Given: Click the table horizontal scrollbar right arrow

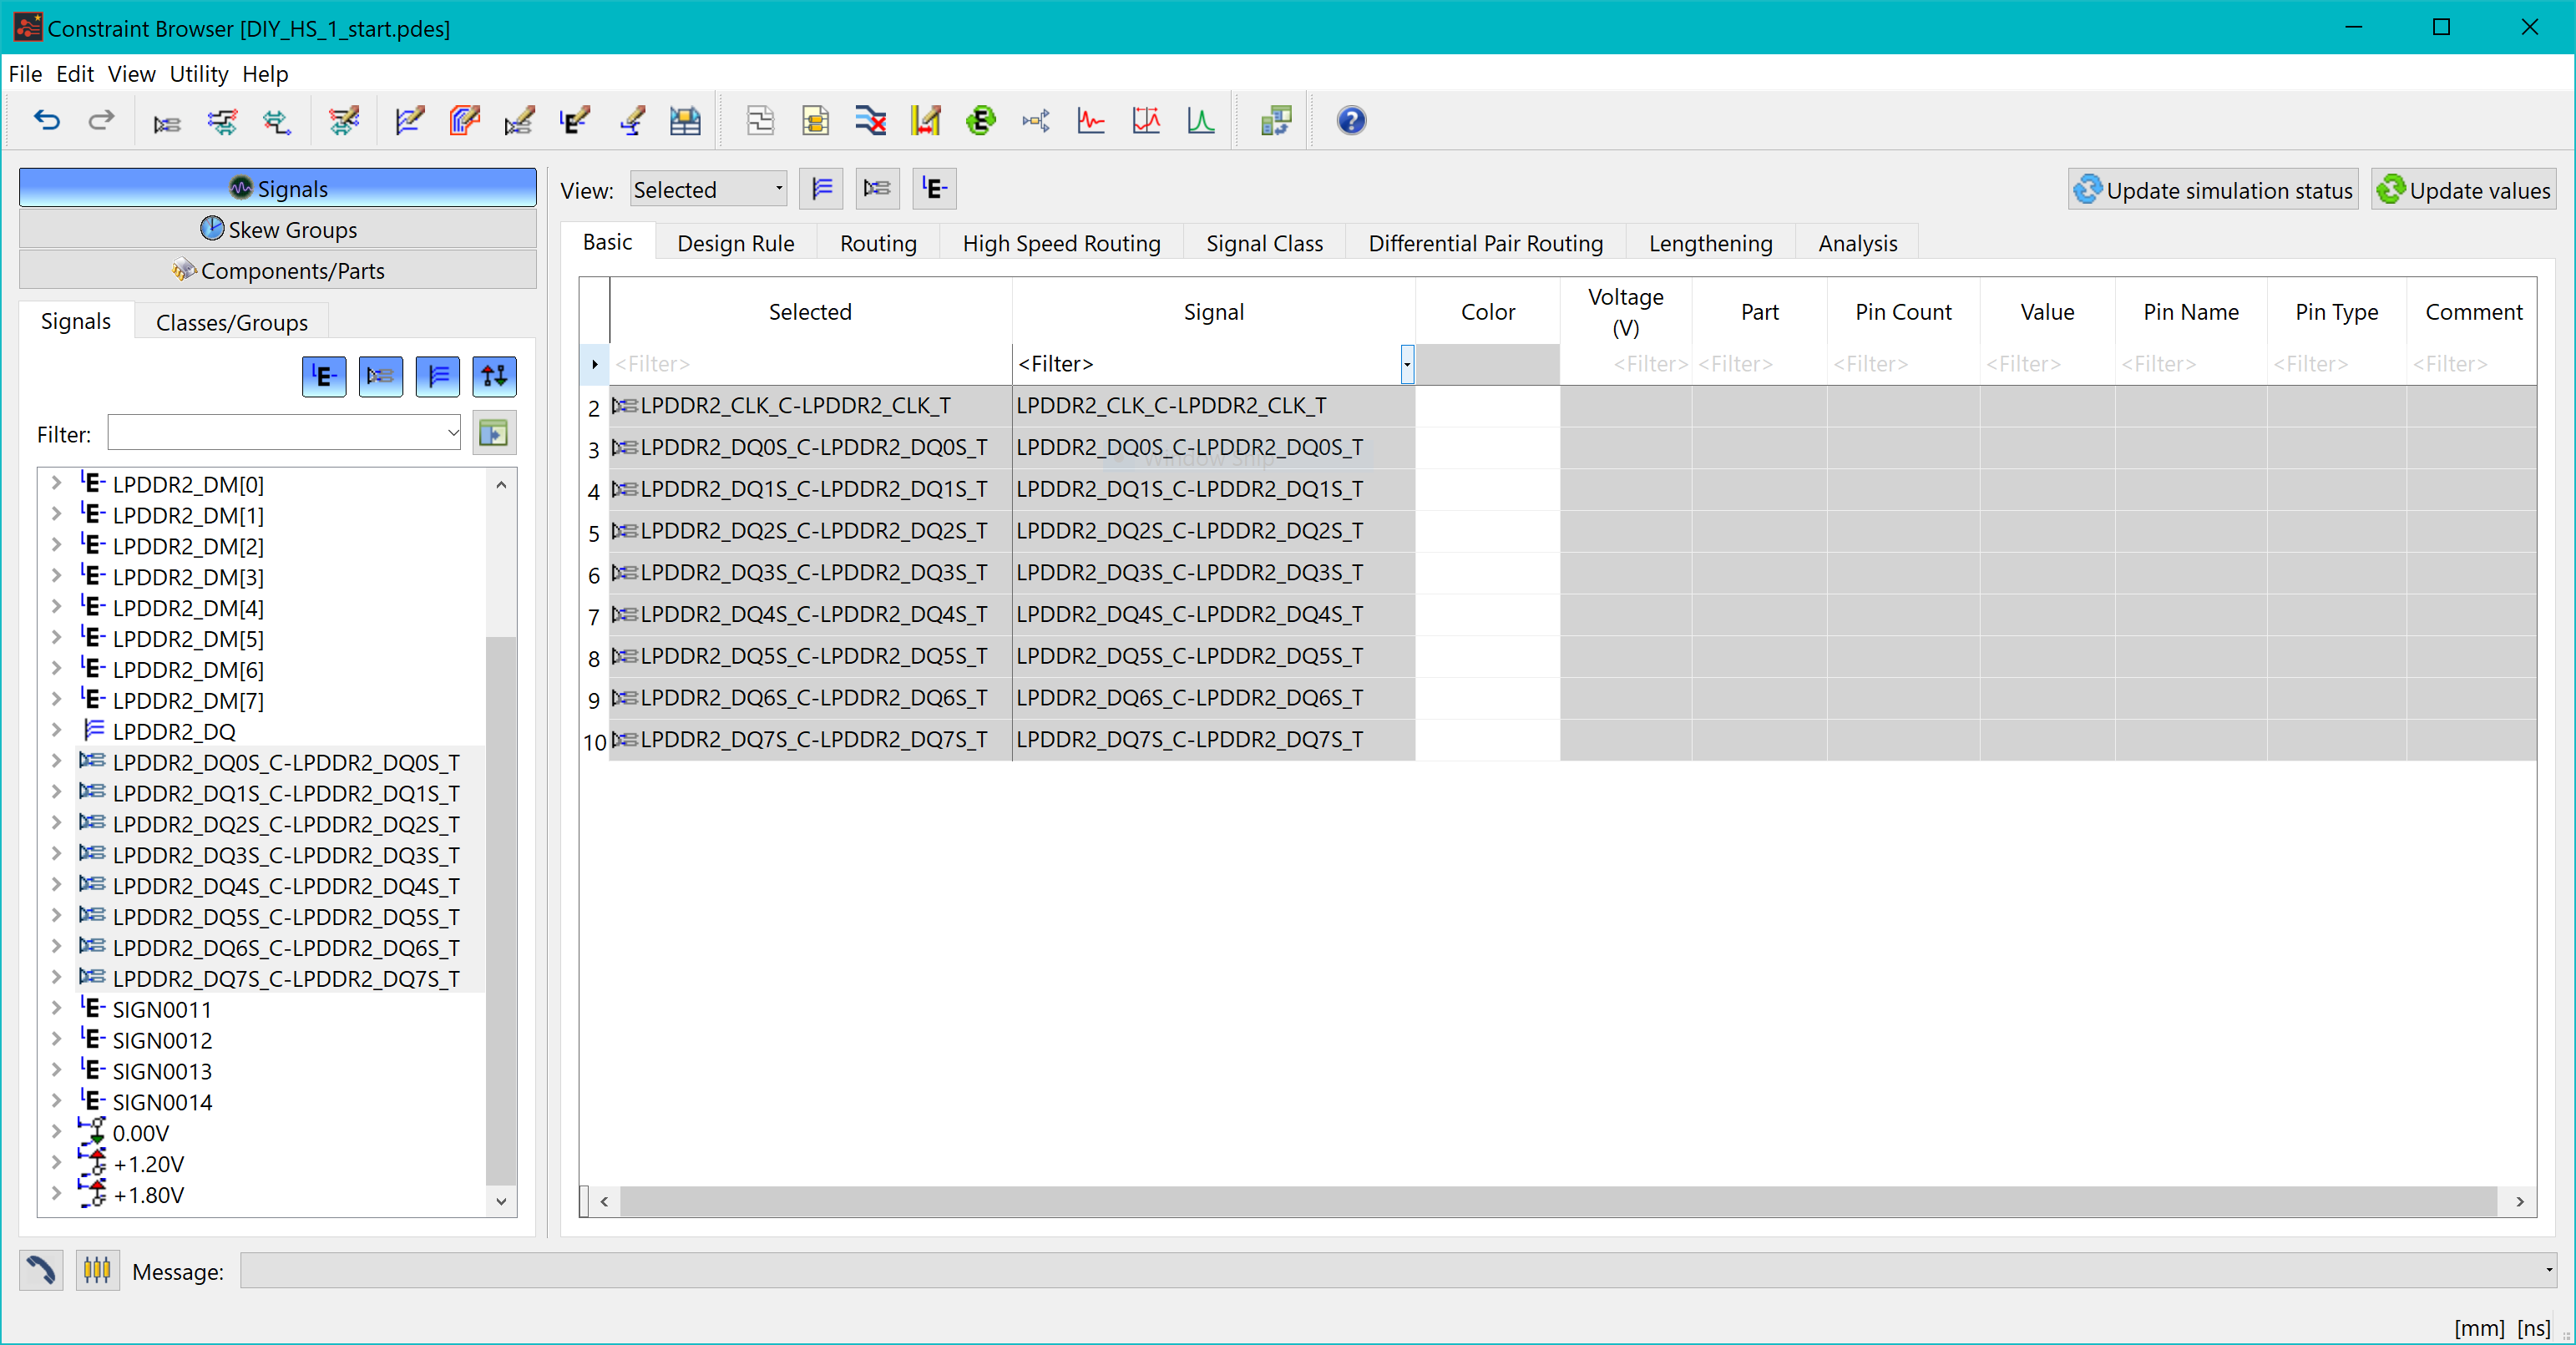Looking at the screenshot, I should 2519,1201.
